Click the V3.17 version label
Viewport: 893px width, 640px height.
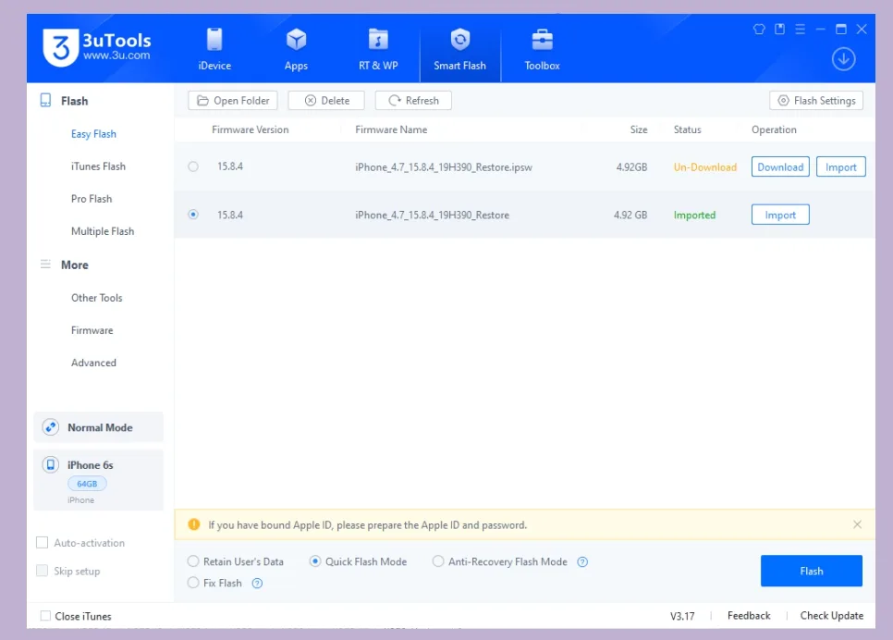682,616
